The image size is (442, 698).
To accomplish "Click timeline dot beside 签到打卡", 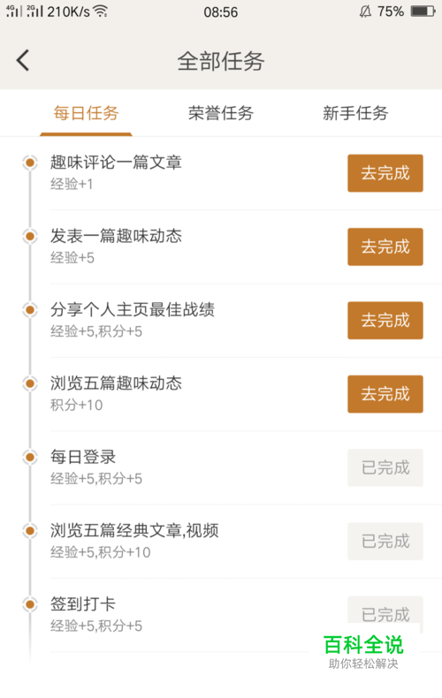I will coord(30,604).
